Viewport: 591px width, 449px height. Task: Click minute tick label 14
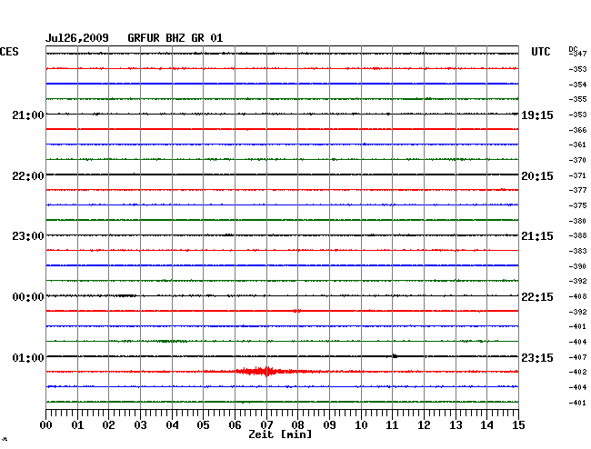tap(486, 425)
